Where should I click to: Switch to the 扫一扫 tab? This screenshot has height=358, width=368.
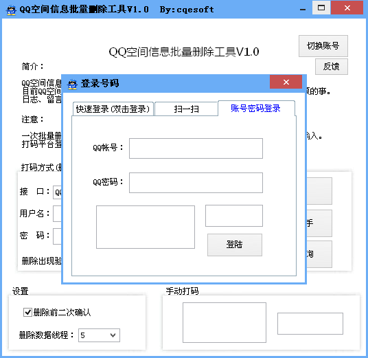click(186, 109)
